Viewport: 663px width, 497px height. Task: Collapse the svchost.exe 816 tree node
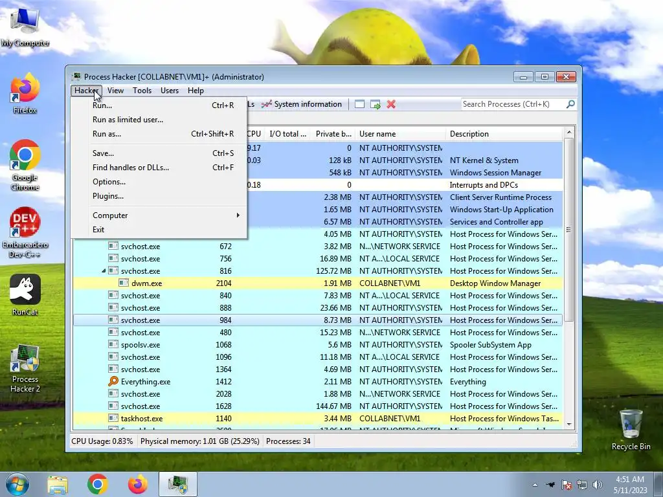point(104,271)
